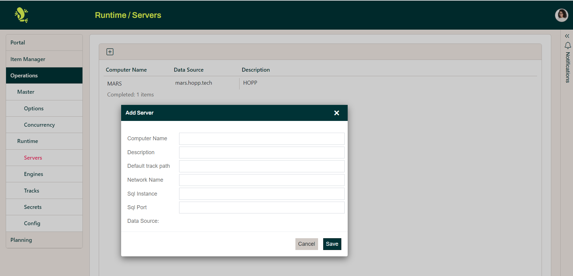Screen dimensions: 573x276
Task: Close the Add Server dialog
Action: coord(336,113)
